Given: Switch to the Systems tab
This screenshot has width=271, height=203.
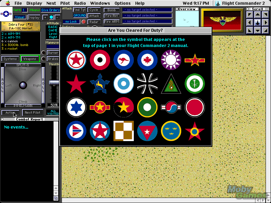Looking at the screenshot, I should 10,59.
